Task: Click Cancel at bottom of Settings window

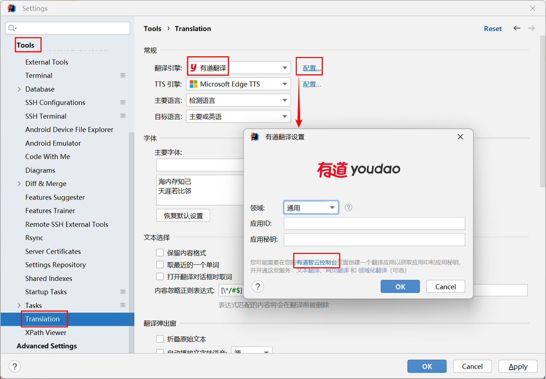Action: [x=472, y=366]
